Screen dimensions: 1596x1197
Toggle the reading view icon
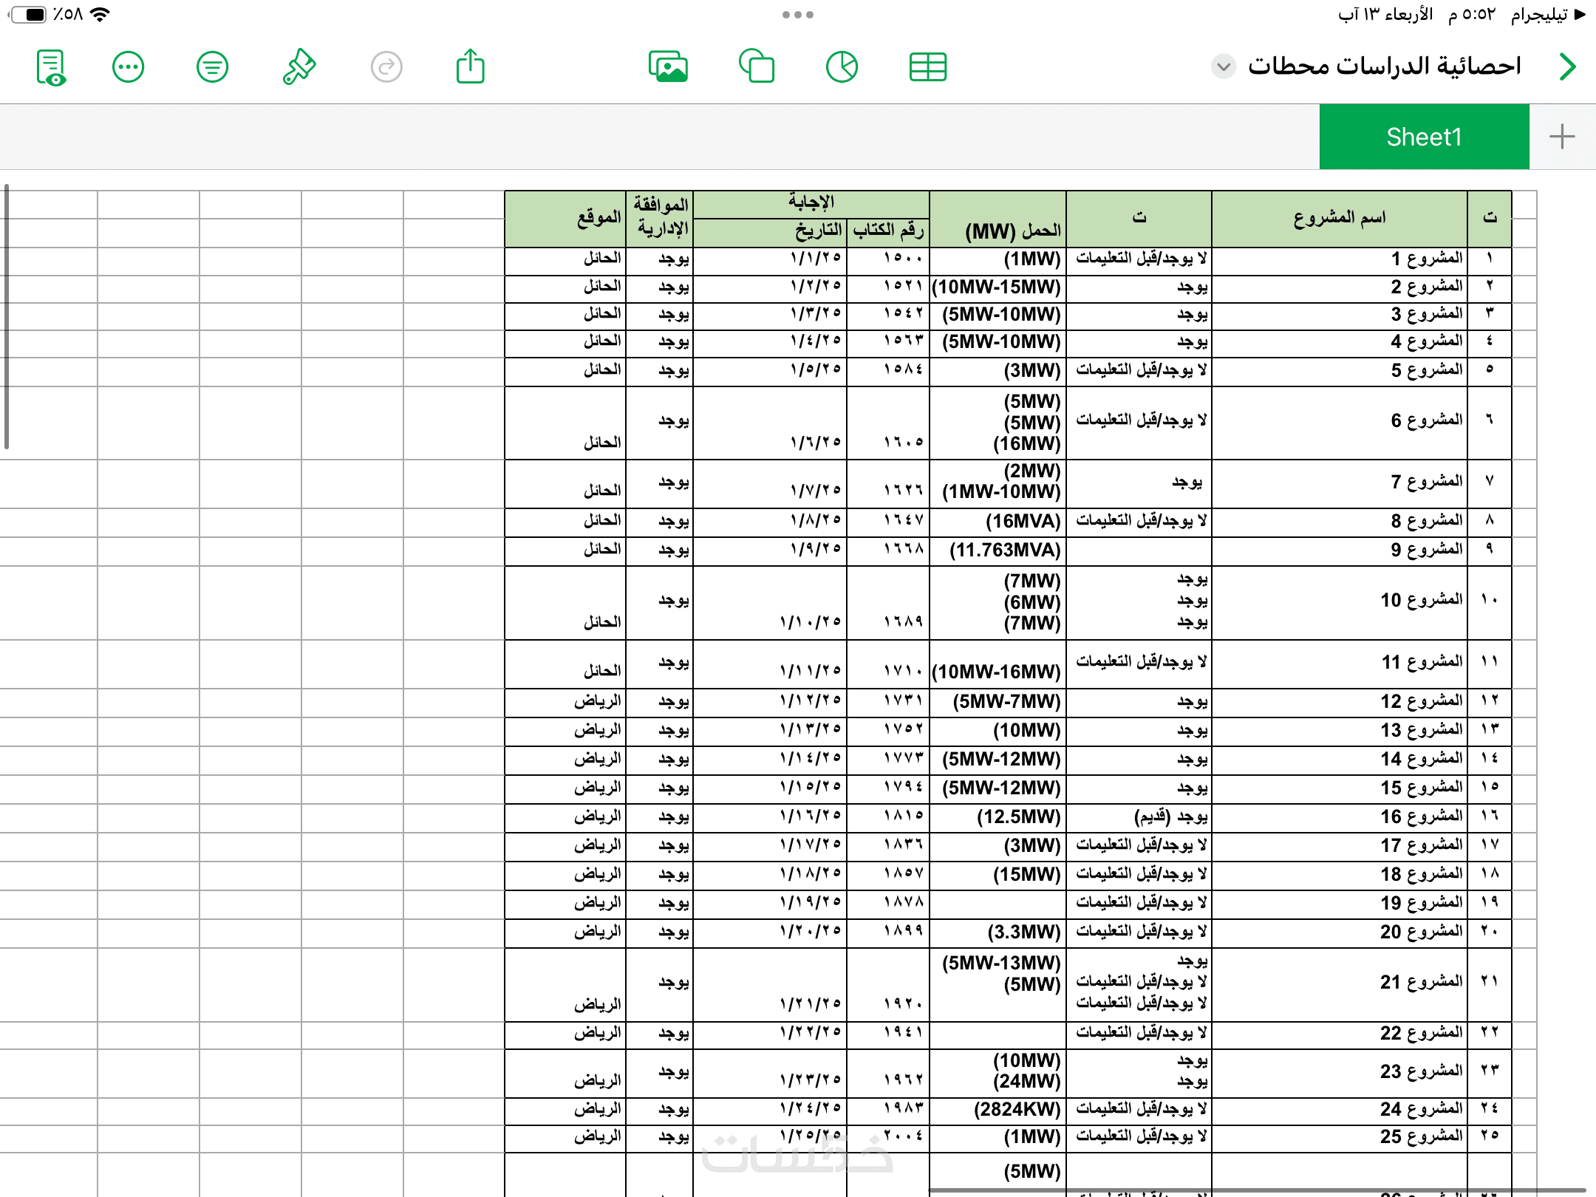click(50, 67)
